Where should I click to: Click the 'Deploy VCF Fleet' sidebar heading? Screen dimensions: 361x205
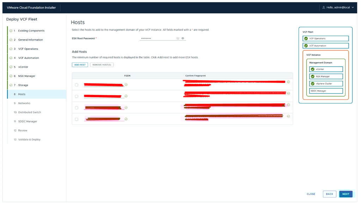pos(22,19)
